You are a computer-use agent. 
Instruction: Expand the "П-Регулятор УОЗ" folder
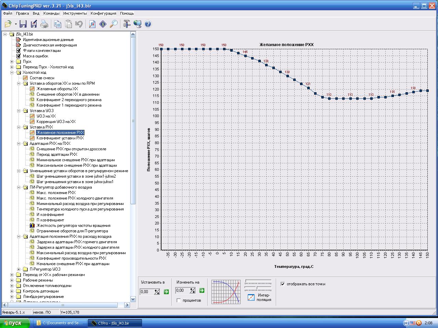coord(19,269)
